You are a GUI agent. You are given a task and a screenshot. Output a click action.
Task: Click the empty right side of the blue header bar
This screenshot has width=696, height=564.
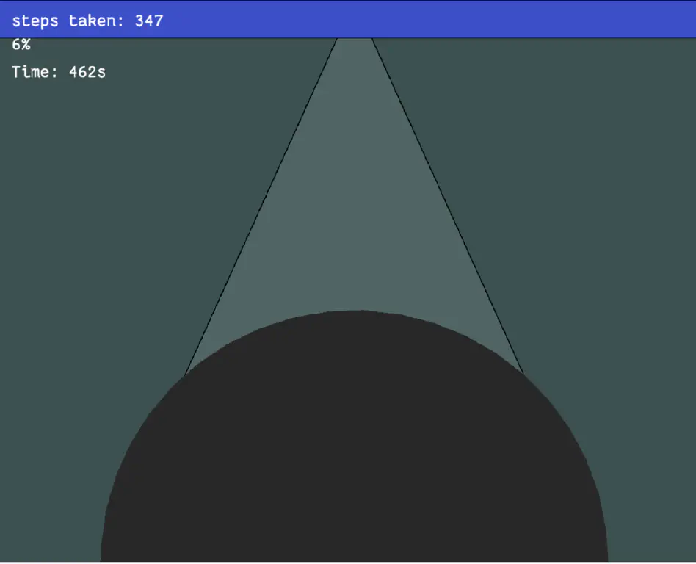pos(514,20)
